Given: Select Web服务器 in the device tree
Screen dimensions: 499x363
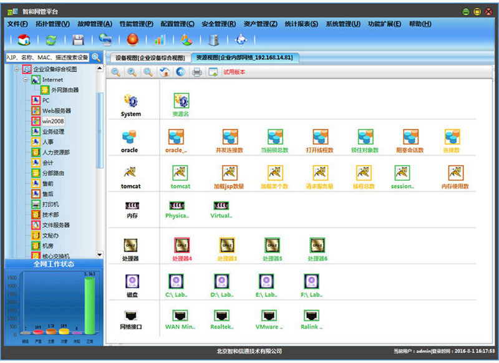Looking at the screenshot, I should click(57, 111).
